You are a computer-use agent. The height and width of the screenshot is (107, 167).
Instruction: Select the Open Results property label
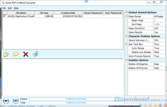pyautogui.click(x=135, y=32)
